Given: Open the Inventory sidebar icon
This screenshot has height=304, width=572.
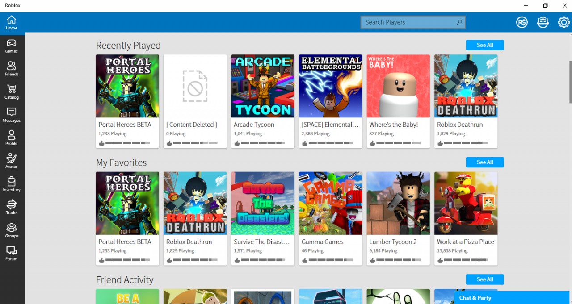Looking at the screenshot, I should point(12,184).
